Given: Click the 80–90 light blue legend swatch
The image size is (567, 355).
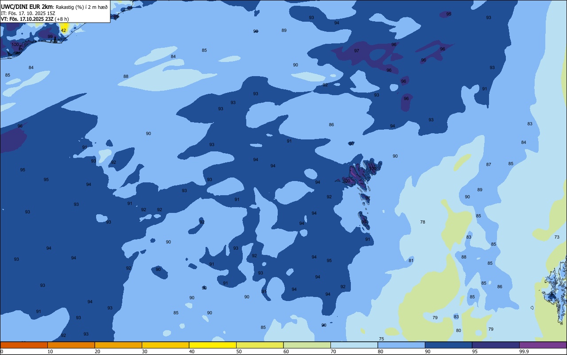Looking at the screenshot, I should tap(401, 345).
